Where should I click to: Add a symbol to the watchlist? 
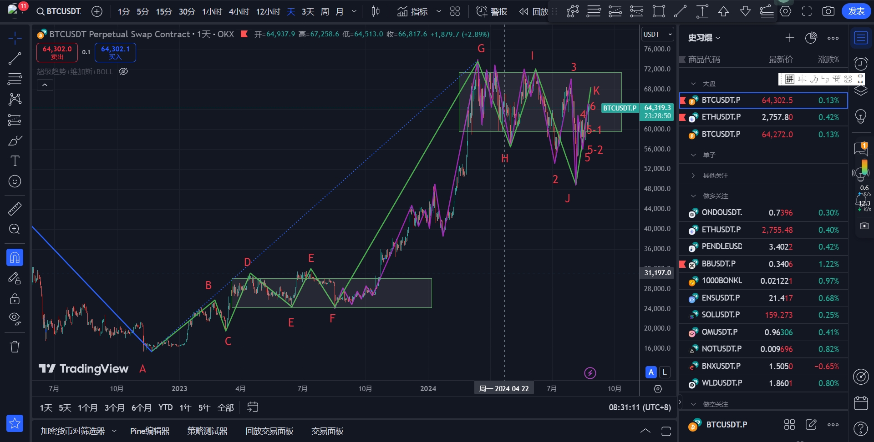click(790, 38)
